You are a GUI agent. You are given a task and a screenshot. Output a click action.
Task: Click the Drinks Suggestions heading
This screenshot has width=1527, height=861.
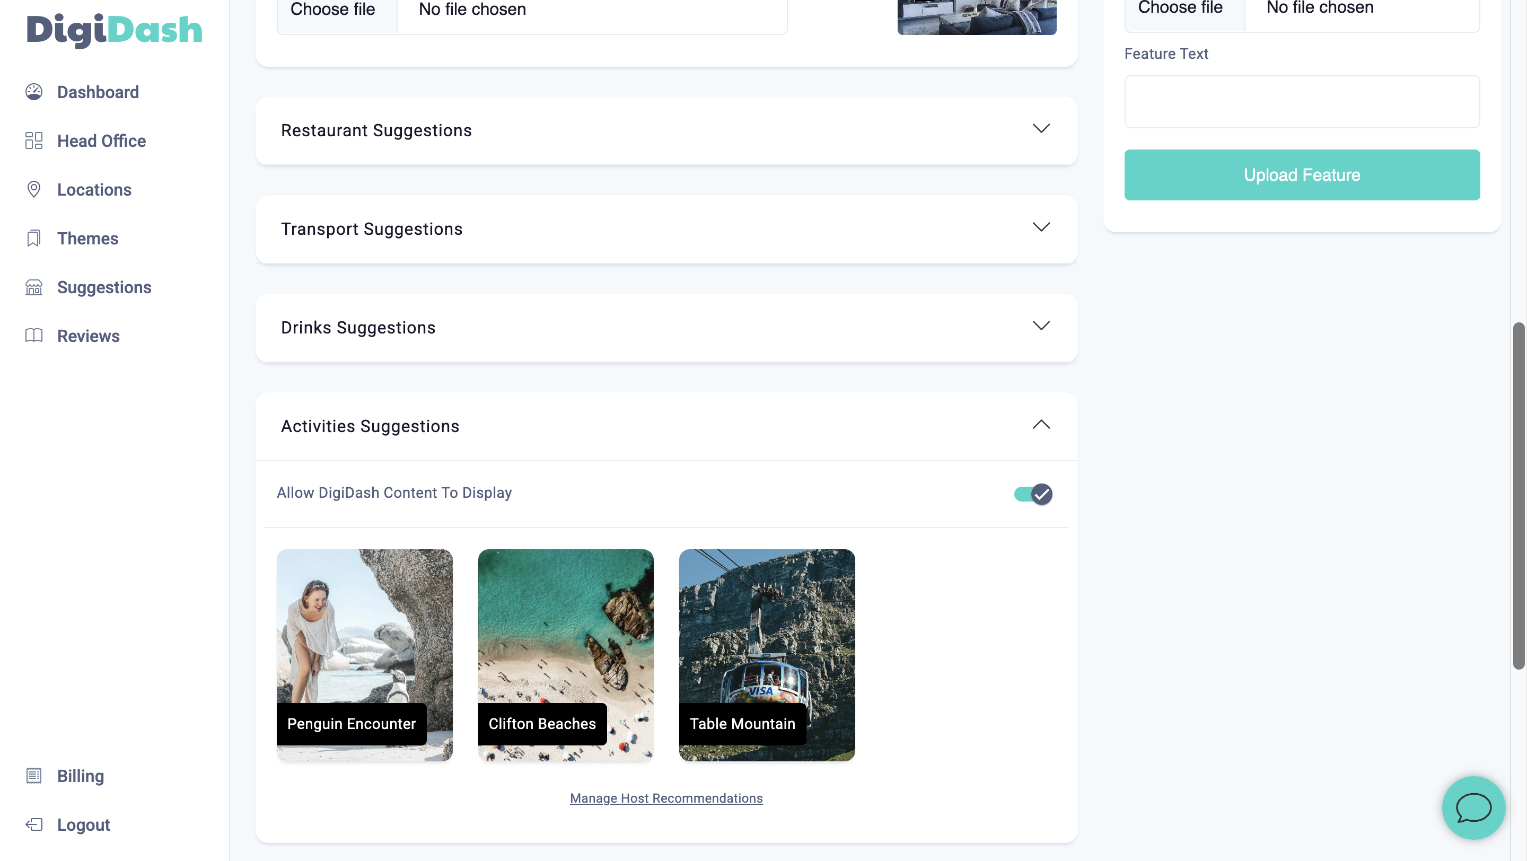pos(358,328)
